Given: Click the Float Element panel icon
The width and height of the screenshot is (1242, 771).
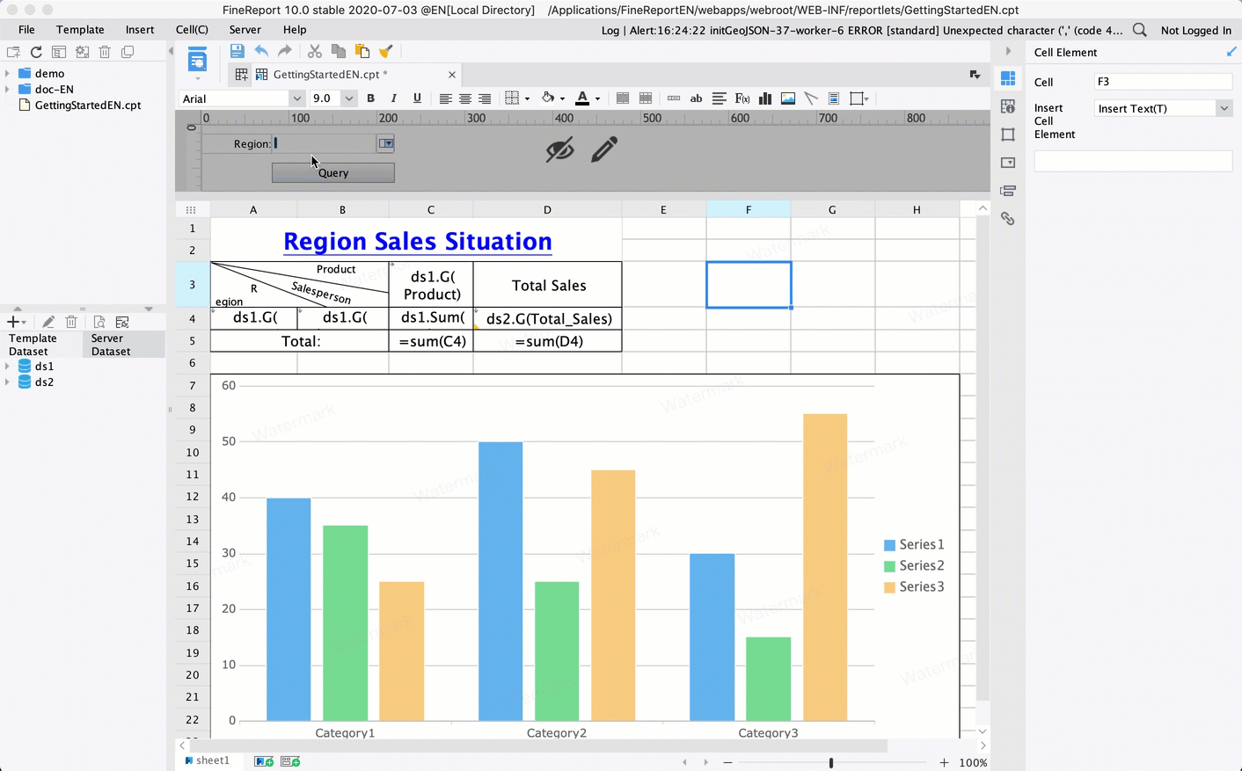Looking at the screenshot, I should pyautogui.click(x=1008, y=135).
